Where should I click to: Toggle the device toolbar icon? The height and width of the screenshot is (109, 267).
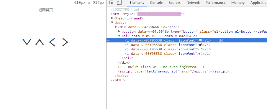(x=119, y=3)
